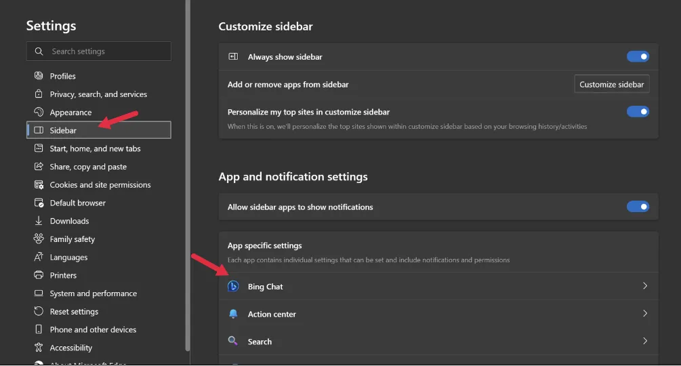The height and width of the screenshot is (366, 681).
Task: Click the Action center row label
Action: (x=272, y=314)
